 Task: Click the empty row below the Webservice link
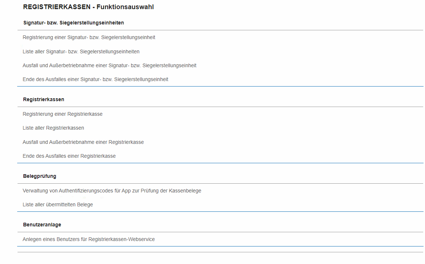220,249
